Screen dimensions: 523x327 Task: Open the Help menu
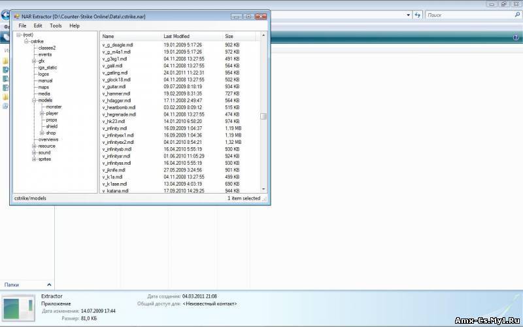[75, 26]
